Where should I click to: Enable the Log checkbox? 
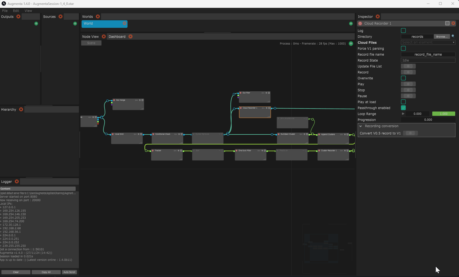403,31
